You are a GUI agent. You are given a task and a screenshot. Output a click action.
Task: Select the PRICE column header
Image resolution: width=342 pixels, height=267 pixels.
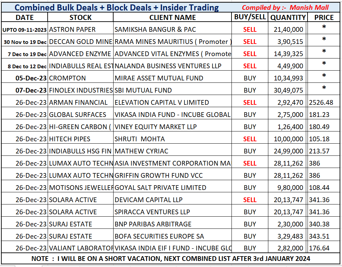[324, 17]
